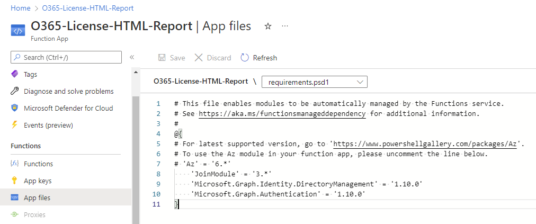Click the Discard button label

coord(219,58)
